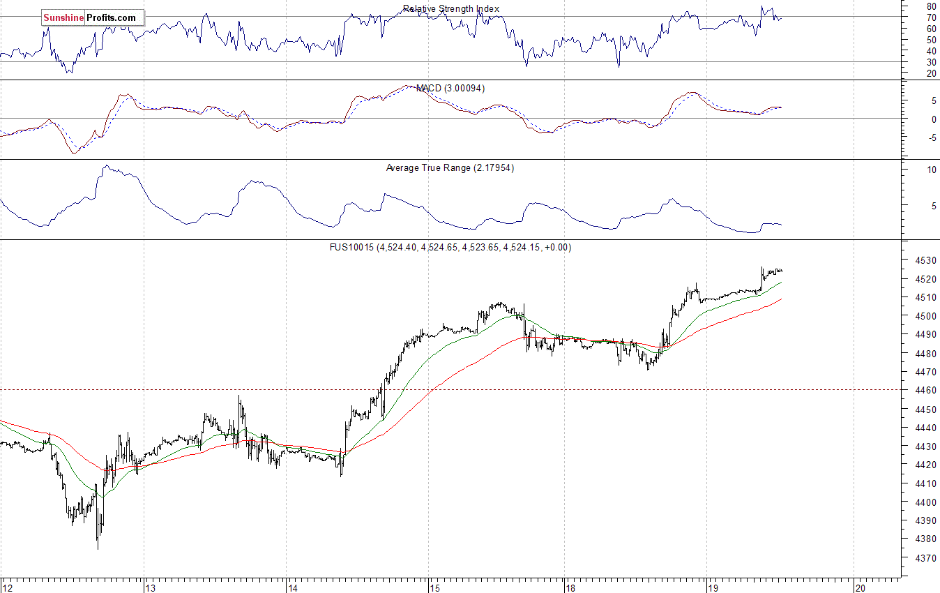Click date label 19 on time axis

pyautogui.click(x=713, y=587)
